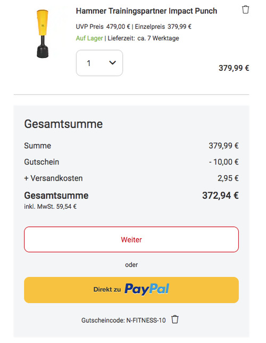266x343 pixels.
Task: Click the inkl. MwSt. 59,54 € note
Action: (x=50, y=207)
